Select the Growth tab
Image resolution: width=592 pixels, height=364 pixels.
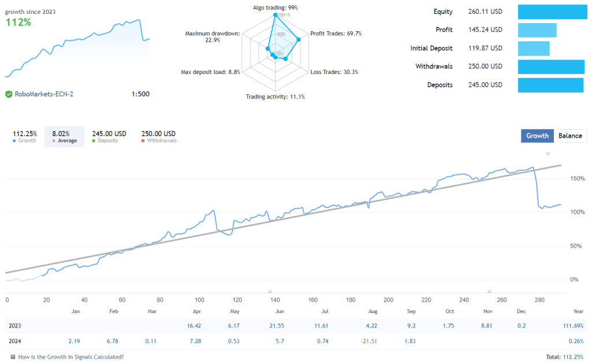tap(537, 135)
